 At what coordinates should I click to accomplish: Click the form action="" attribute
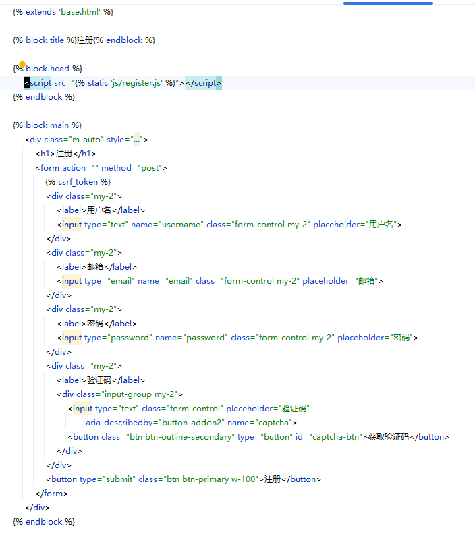[80, 168]
